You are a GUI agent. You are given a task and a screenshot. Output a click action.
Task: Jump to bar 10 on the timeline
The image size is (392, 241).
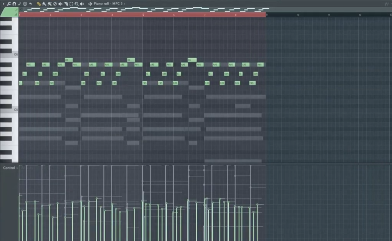(x=298, y=15)
